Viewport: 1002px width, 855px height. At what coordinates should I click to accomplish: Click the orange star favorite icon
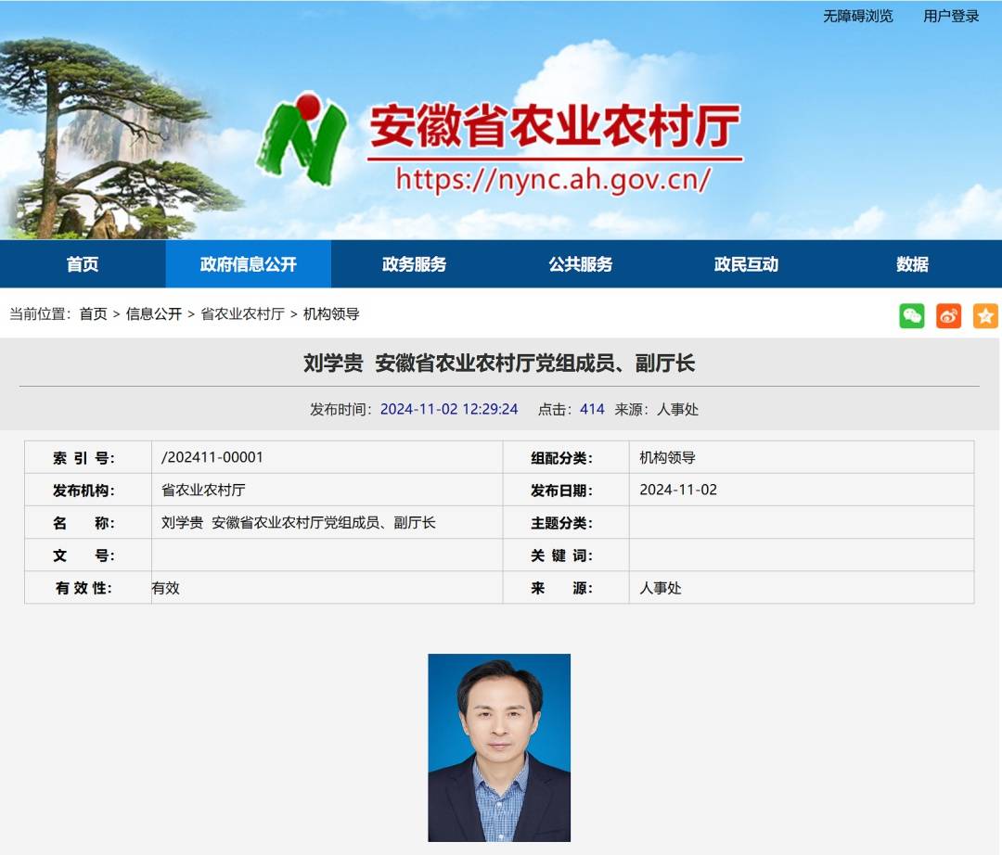(986, 316)
